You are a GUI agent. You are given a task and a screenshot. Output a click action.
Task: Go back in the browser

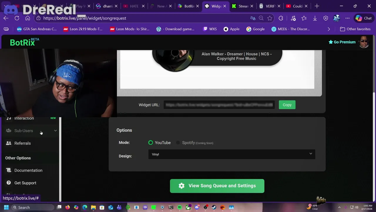pos(6,18)
